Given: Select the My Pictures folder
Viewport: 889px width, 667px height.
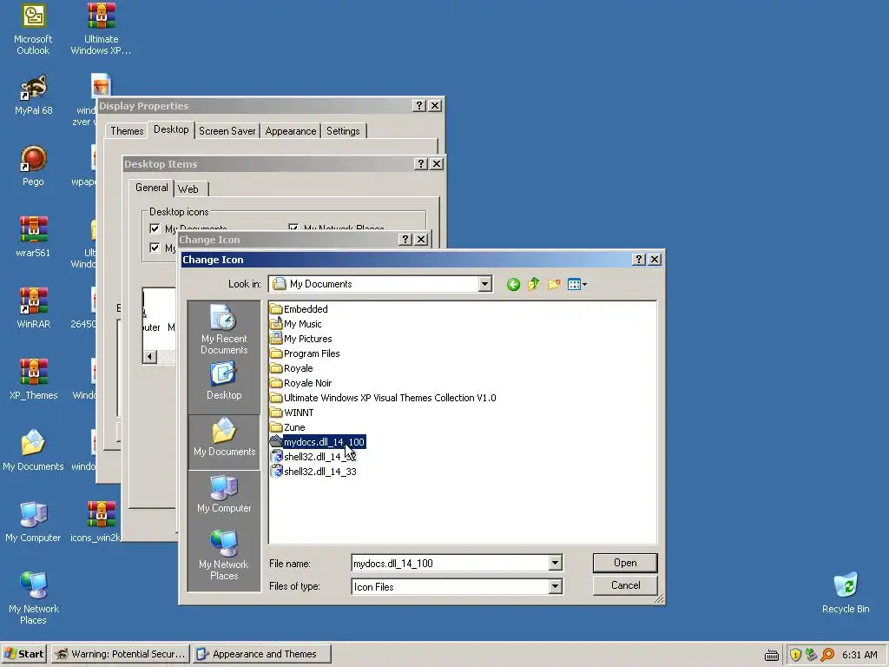Looking at the screenshot, I should tap(301, 339).
